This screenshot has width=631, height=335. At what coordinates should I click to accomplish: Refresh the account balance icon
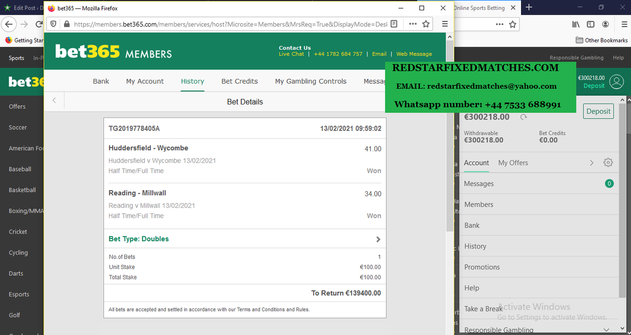pyautogui.click(x=524, y=117)
